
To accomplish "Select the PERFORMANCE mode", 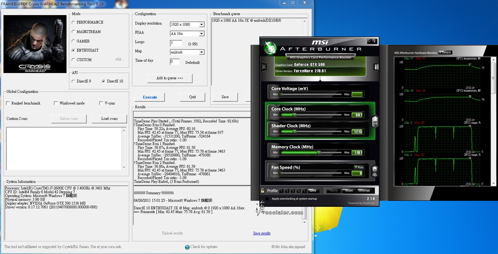I will (x=73, y=22).
